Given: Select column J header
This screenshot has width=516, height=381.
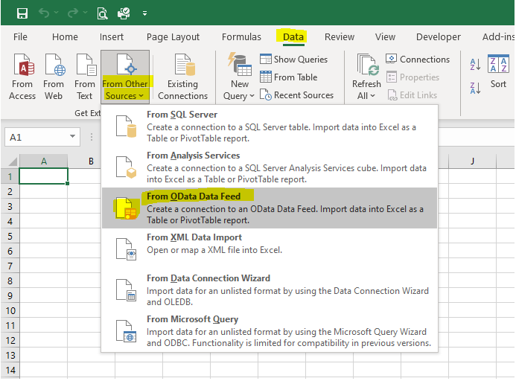Looking at the screenshot, I should (472, 161).
